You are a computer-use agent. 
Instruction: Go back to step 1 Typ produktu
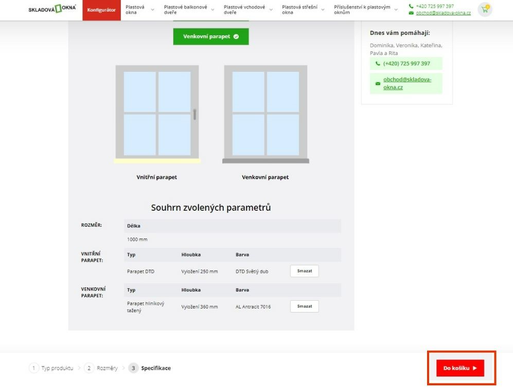click(51, 368)
